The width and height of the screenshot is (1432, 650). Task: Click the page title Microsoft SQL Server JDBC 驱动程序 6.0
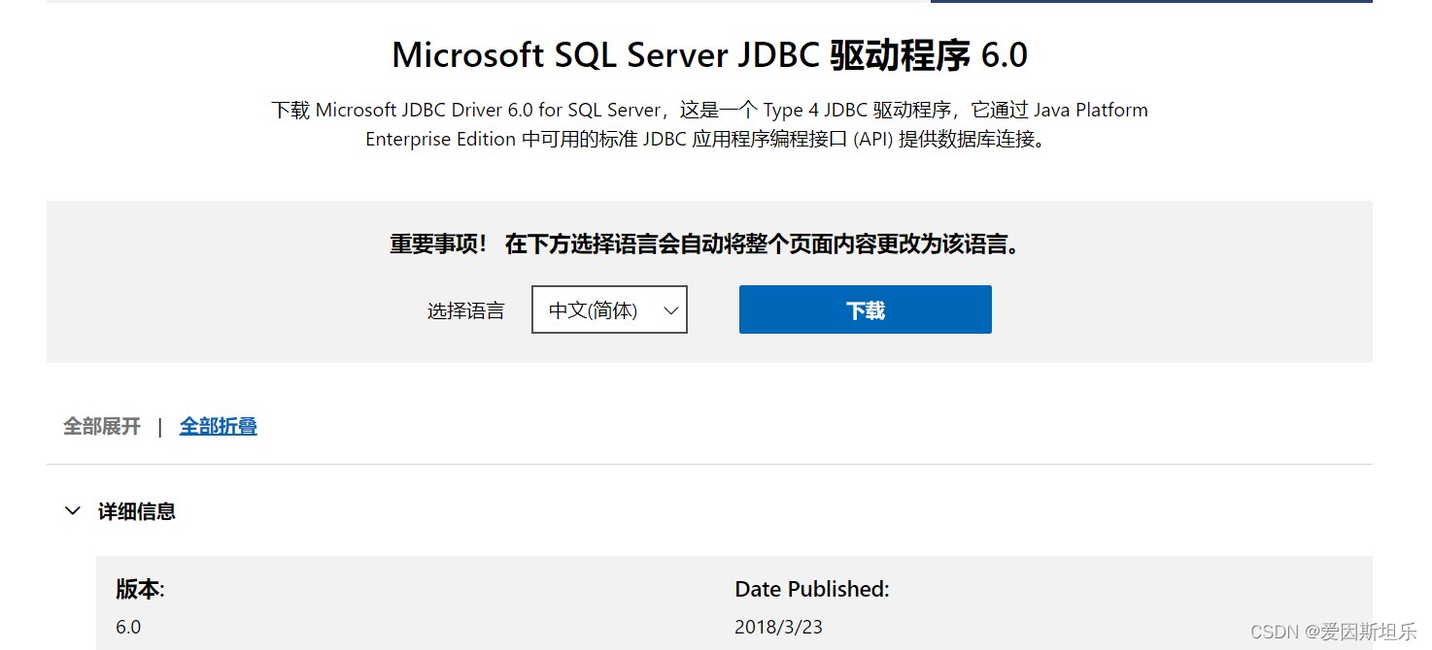coord(709,55)
